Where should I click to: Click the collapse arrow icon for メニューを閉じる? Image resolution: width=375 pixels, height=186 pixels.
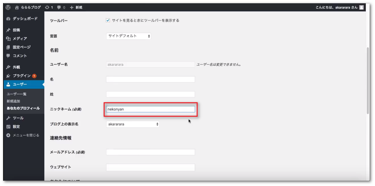8,135
